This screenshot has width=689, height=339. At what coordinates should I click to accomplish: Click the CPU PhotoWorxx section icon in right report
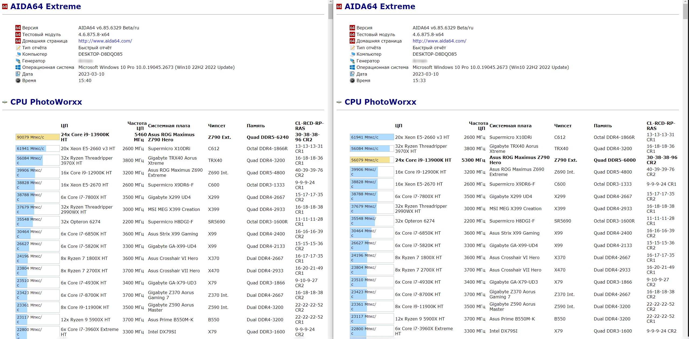coord(339,102)
